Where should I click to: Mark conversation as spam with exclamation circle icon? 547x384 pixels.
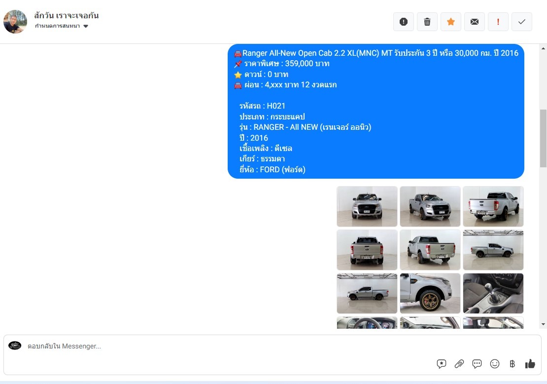(403, 22)
